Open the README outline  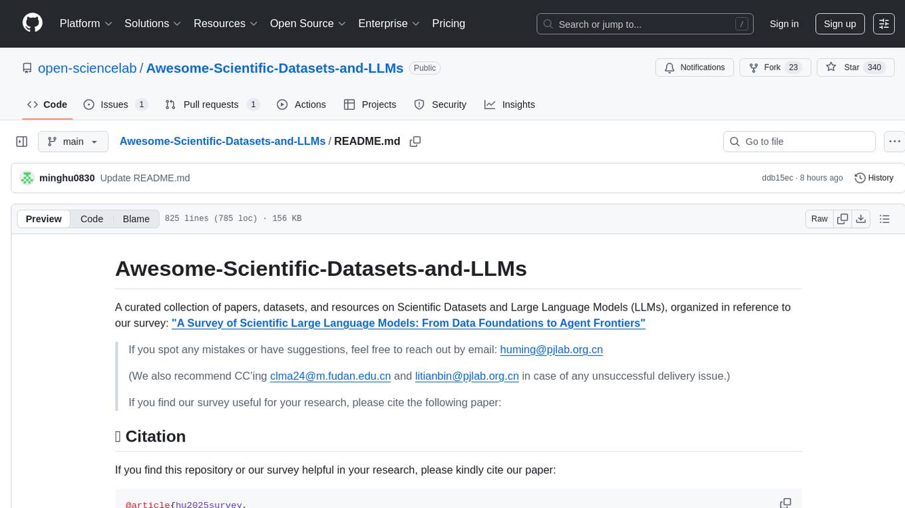point(884,219)
